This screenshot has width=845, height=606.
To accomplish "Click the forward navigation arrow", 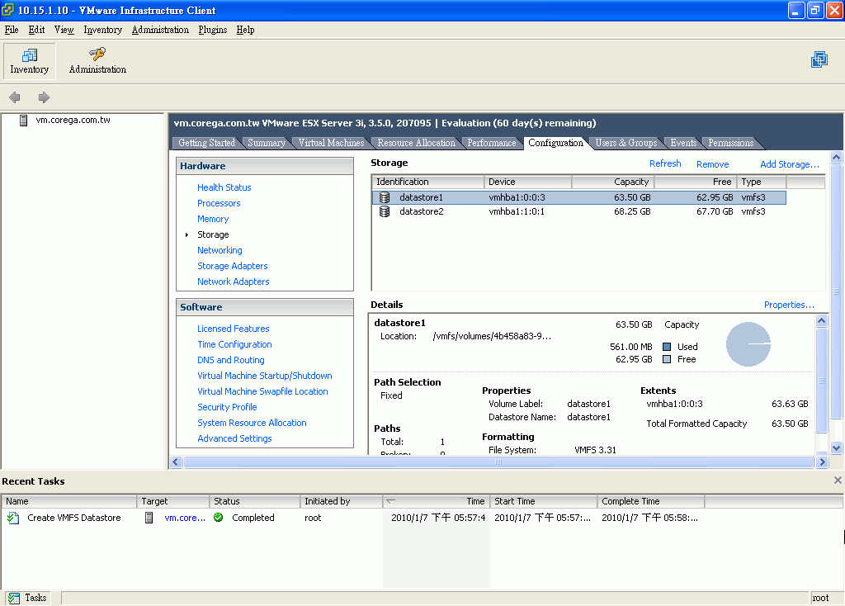I will [x=44, y=97].
